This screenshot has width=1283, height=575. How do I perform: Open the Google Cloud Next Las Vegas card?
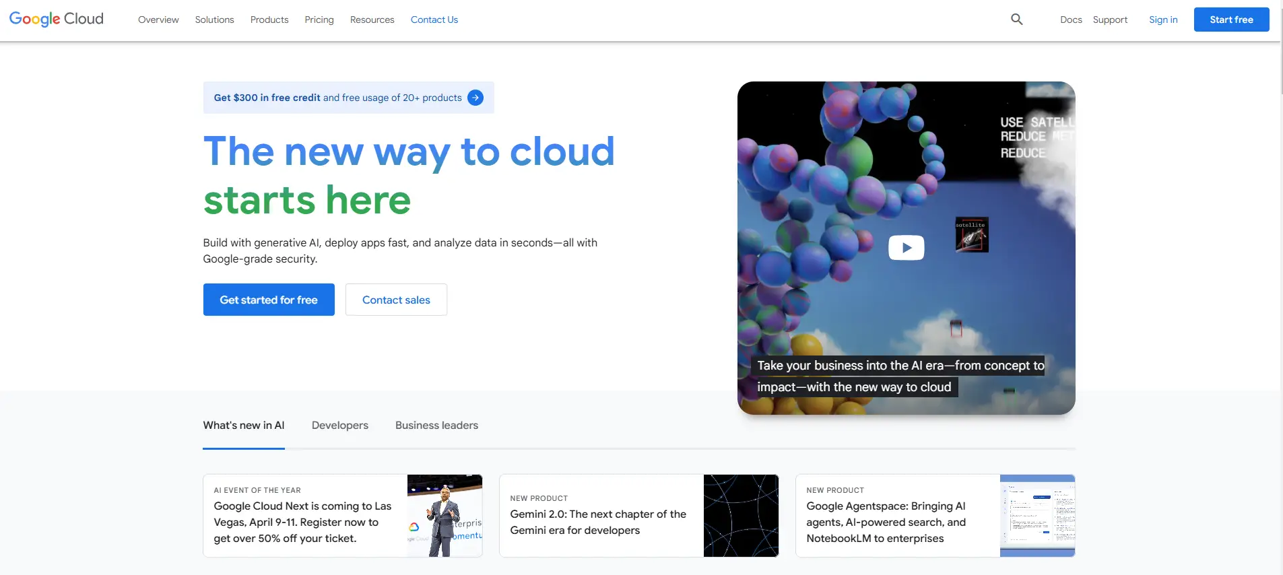[343, 516]
